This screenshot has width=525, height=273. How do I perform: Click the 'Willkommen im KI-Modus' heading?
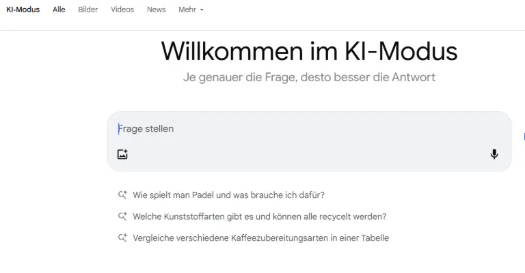[309, 51]
